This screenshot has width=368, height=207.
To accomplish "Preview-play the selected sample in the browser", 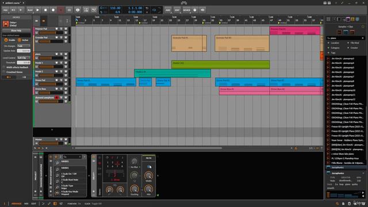I will (363, 193).
